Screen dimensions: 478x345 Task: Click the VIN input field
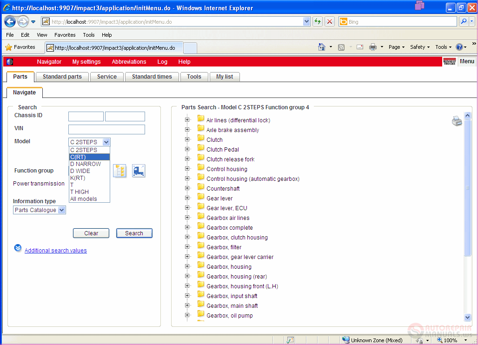106,129
